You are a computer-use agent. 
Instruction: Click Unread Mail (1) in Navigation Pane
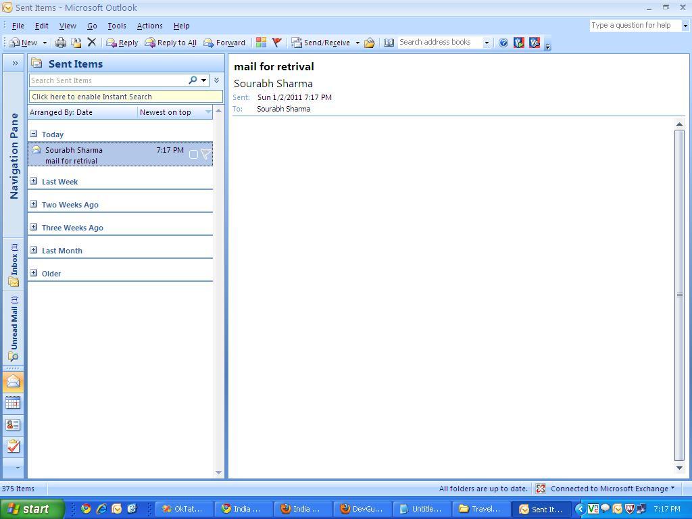(14, 328)
